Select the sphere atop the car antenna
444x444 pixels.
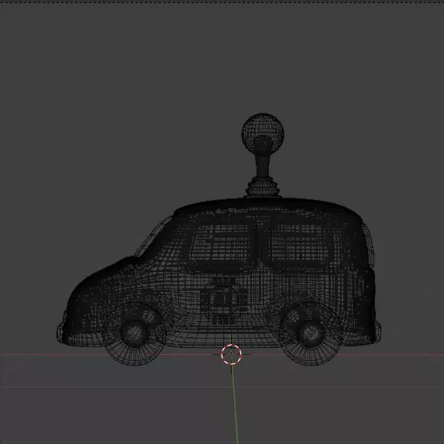[x=263, y=133]
